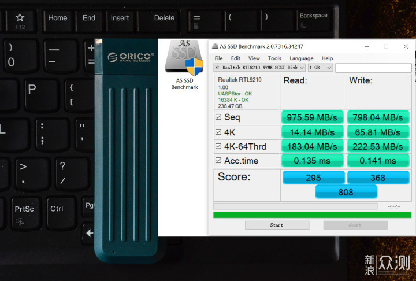
Task: Open the Edit menu
Action: [x=235, y=58]
